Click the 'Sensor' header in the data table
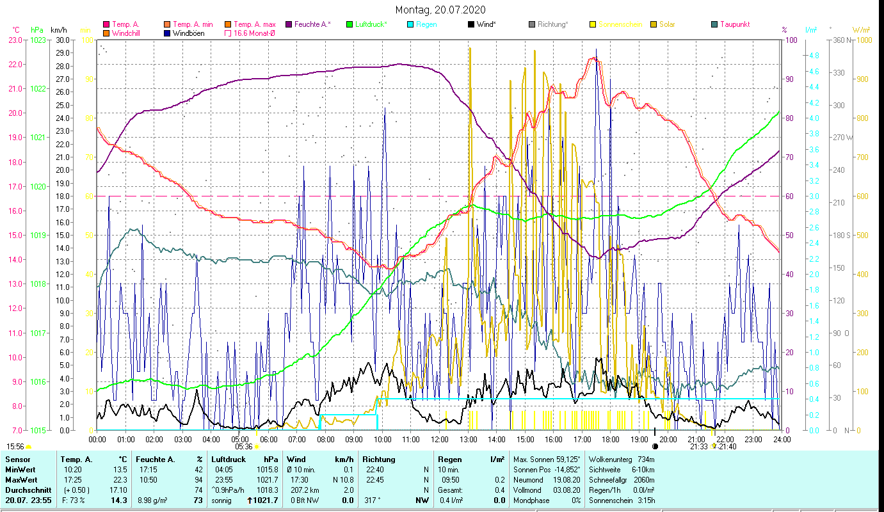Screen dimensions: 884x512 (17, 460)
